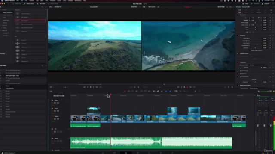Open the Effects Library panel

29,4
